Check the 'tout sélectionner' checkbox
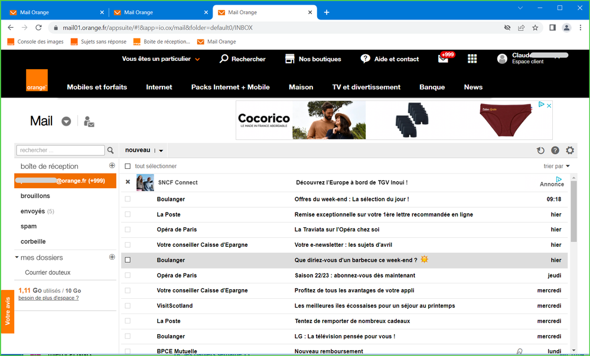The height and width of the screenshot is (356, 590). pos(128,166)
